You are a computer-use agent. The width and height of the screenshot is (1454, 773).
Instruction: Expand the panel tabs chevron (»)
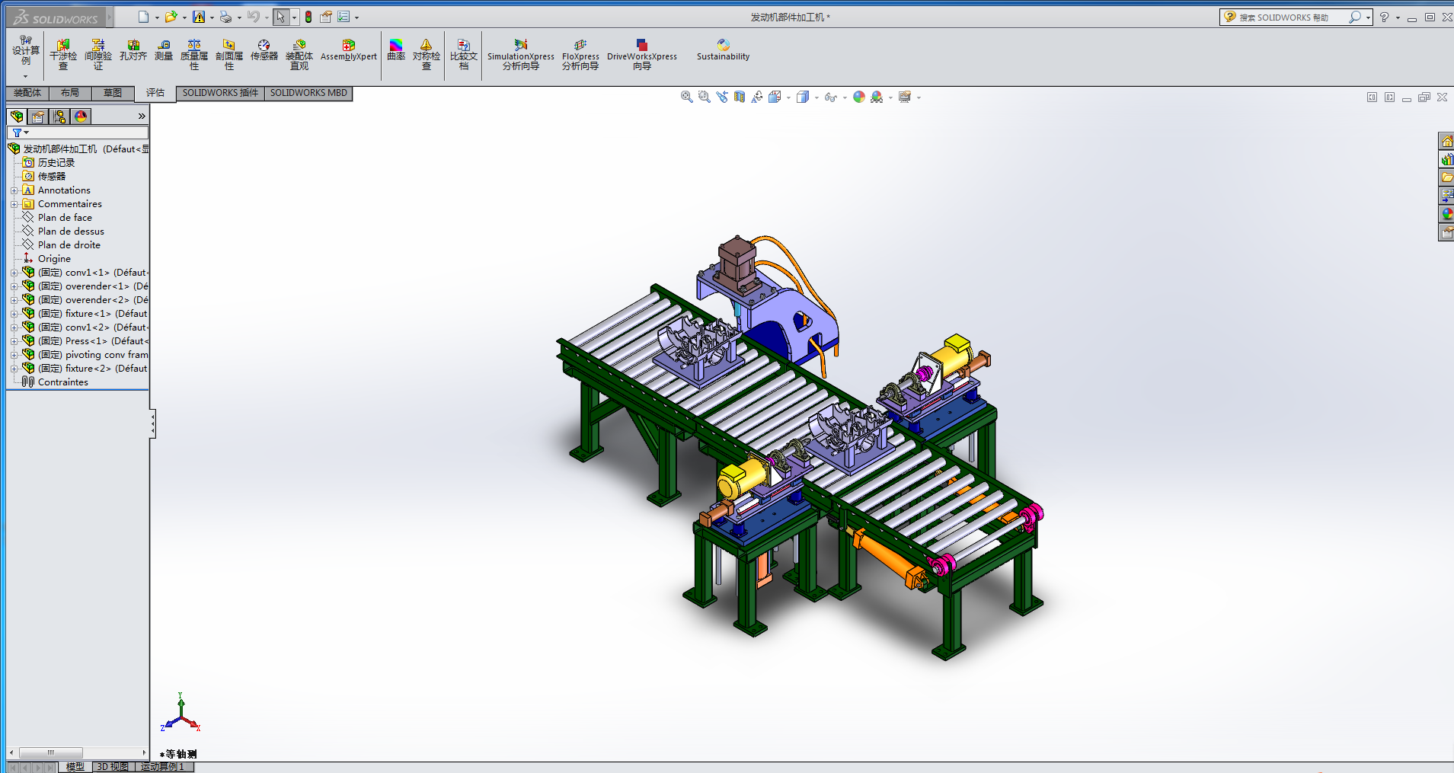click(142, 116)
